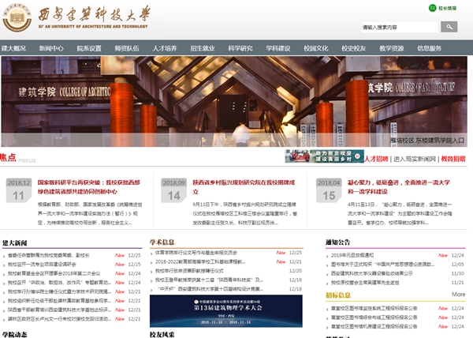Click the green 校长信箱 mailbox icon
Image resolution: width=473 pixels, height=338 pixels.
432,8
